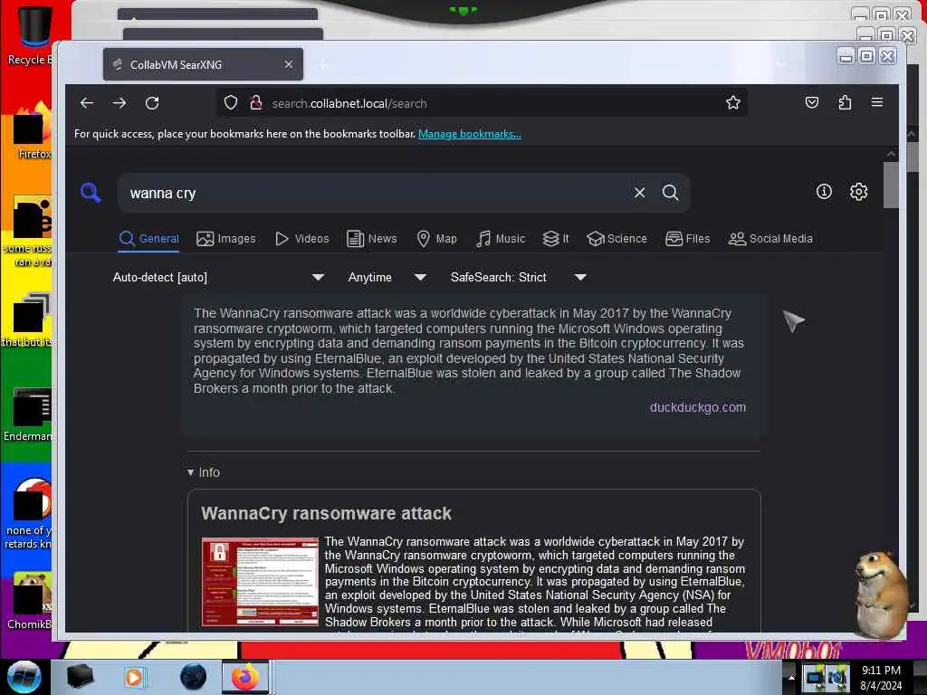
Task: Open the SearXNG info about icon
Action: (x=824, y=192)
